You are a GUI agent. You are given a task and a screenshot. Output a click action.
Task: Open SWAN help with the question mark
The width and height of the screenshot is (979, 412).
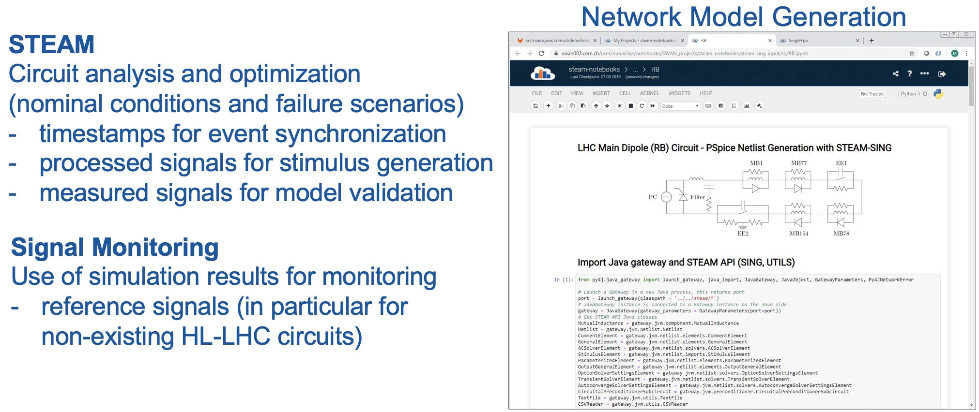910,74
